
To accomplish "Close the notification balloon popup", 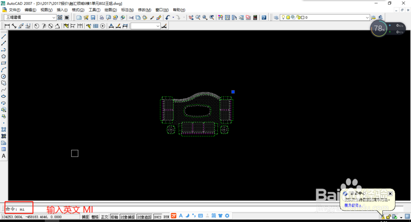I will pos(390,194).
